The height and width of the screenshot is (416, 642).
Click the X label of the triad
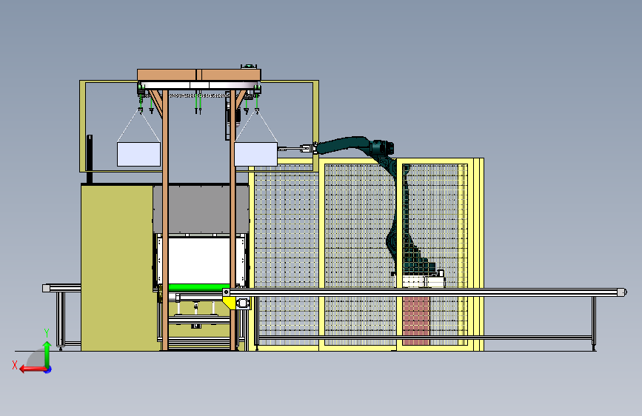(15, 365)
